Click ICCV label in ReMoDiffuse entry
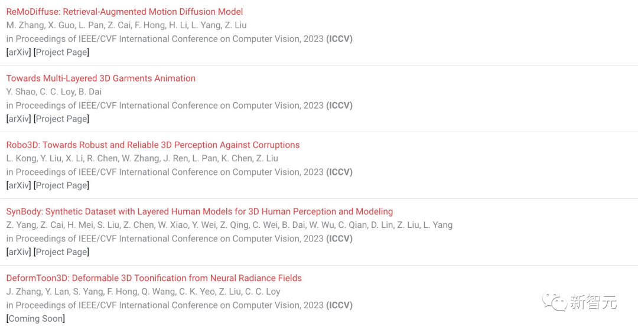638x330 pixels. [x=339, y=39]
